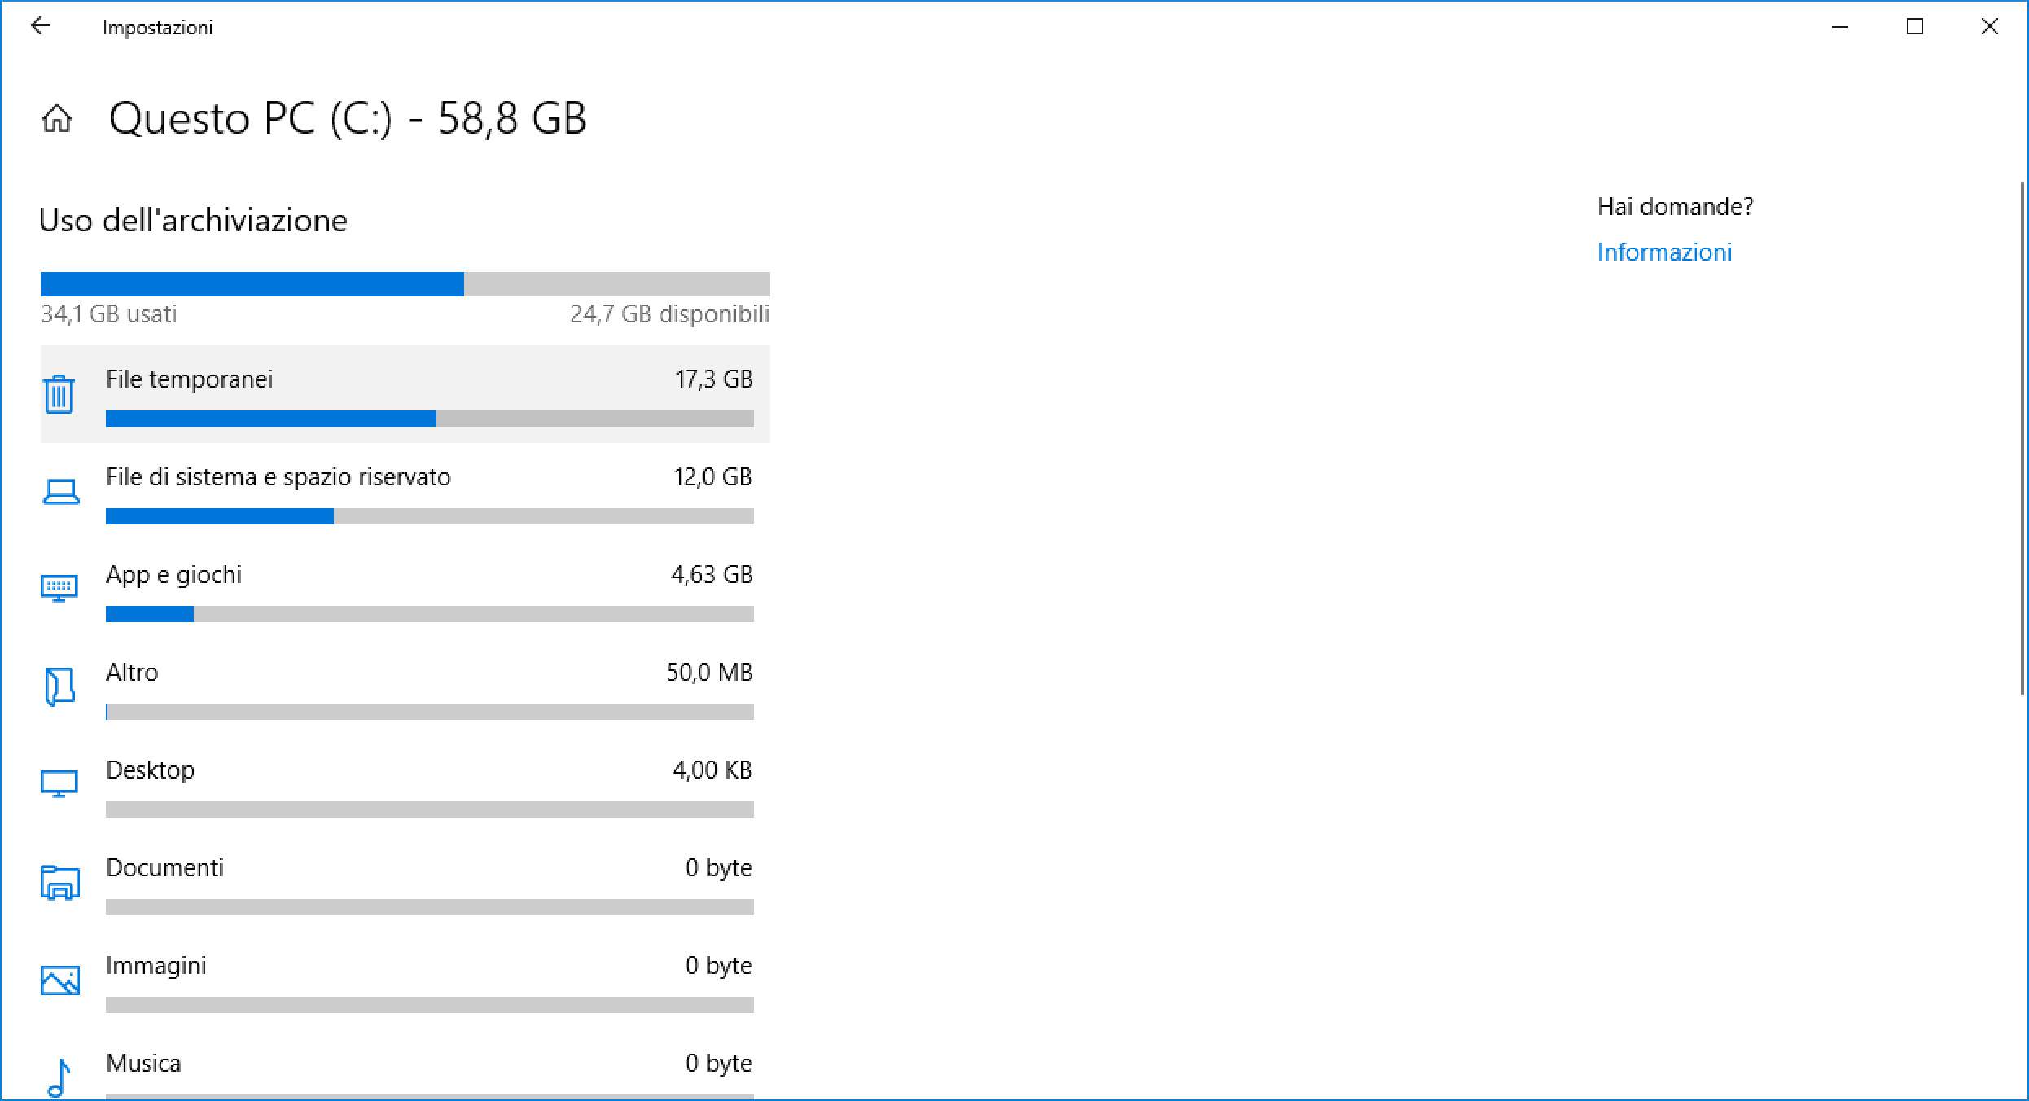
Task: Click the trash icon for File temporanei
Action: point(59,394)
